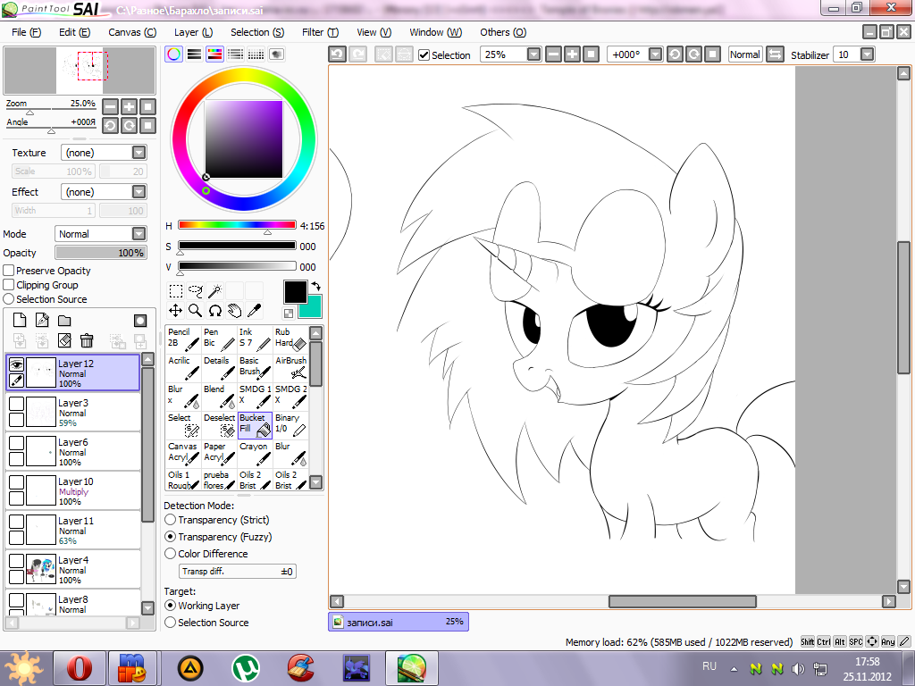Create a new layer folder
Screen dimensions: 915x686
click(x=64, y=321)
